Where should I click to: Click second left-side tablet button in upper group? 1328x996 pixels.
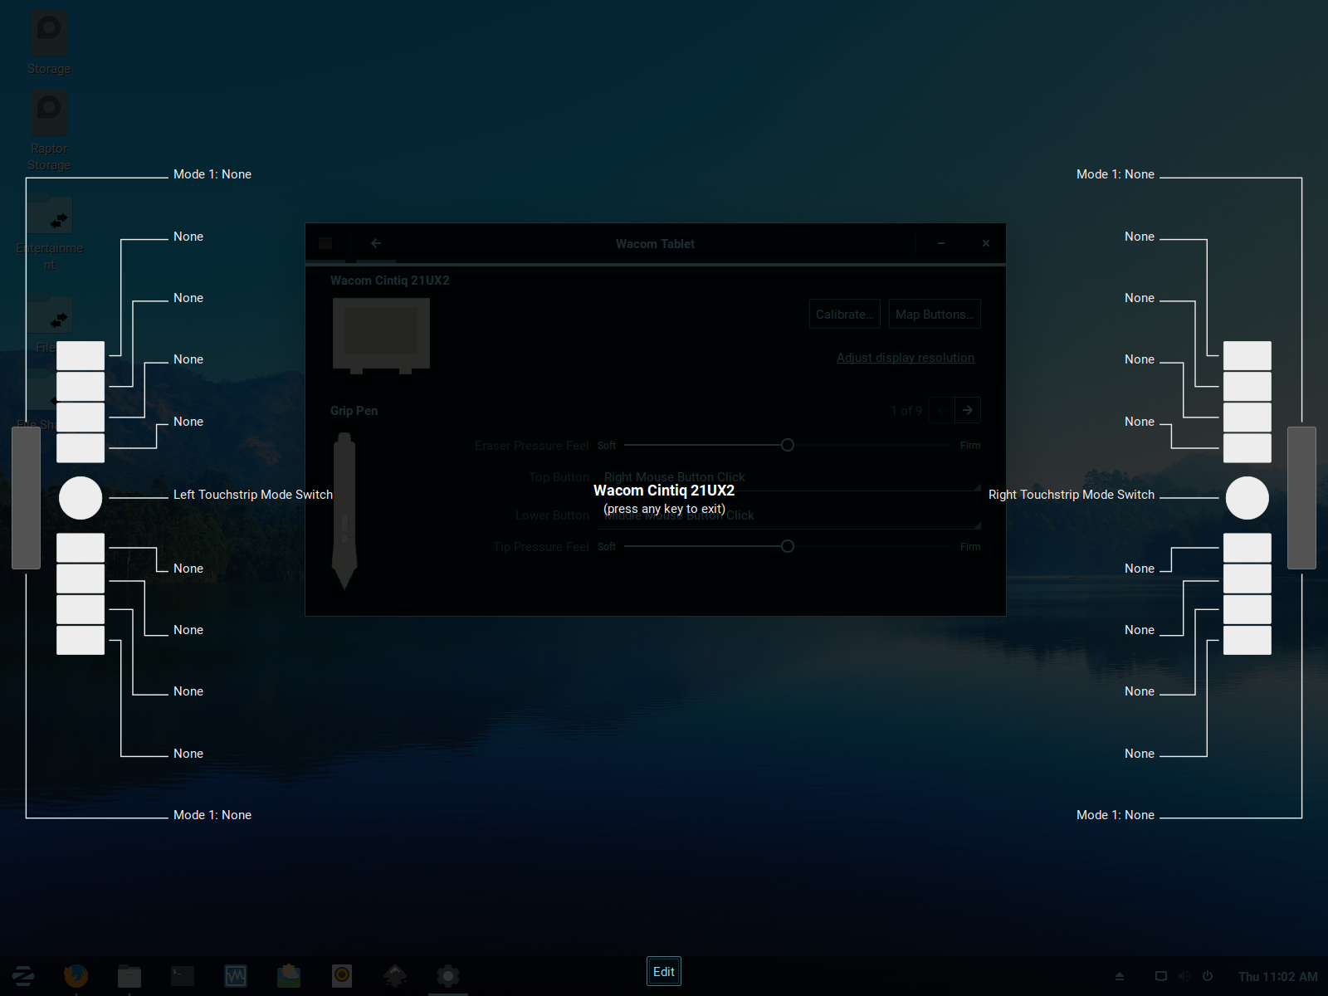pos(81,387)
